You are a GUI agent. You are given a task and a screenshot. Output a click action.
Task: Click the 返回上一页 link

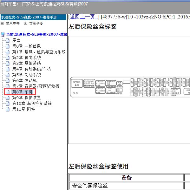click(83, 17)
